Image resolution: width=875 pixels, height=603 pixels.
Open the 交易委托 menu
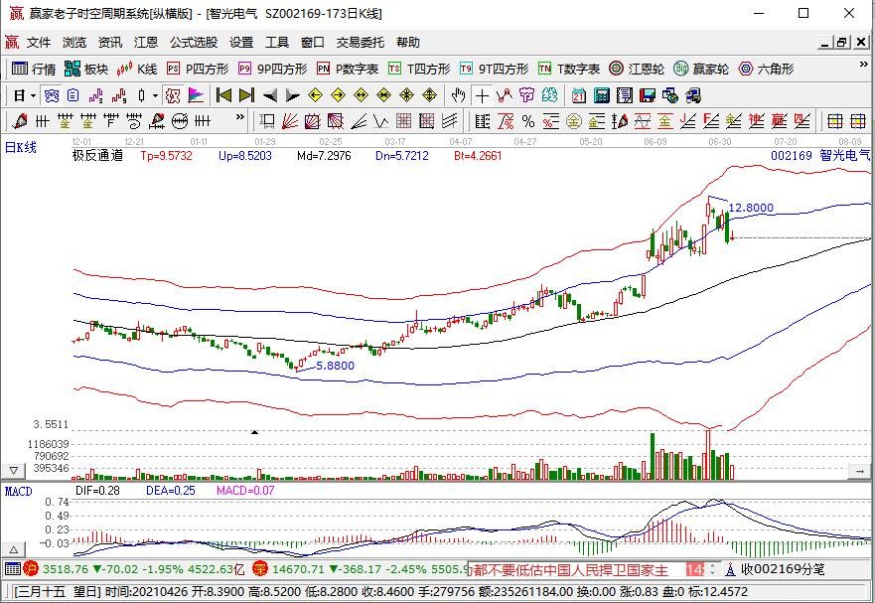coord(360,43)
